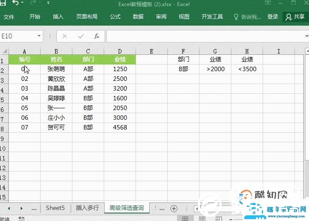Click the 告诉我 lightbulb search box
The image size is (309, 221).
pos(247,17)
